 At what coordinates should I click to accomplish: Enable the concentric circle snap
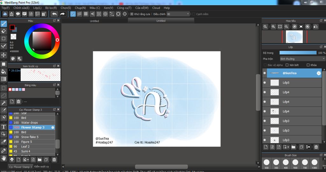[x=105, y=14]
